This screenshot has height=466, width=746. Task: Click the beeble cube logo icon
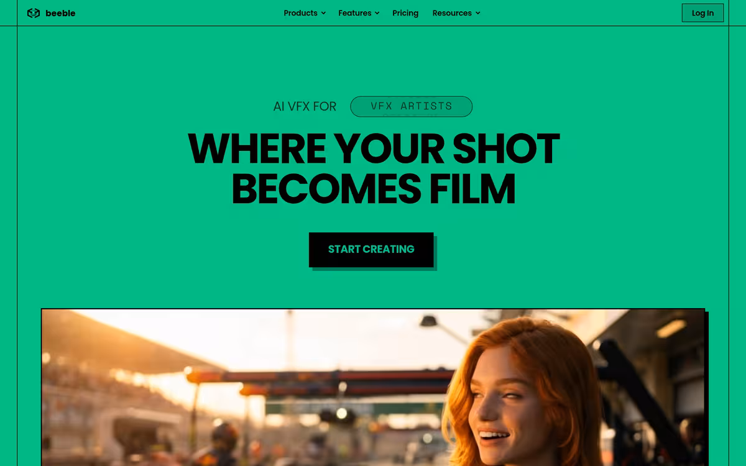[x=34, y=13]
